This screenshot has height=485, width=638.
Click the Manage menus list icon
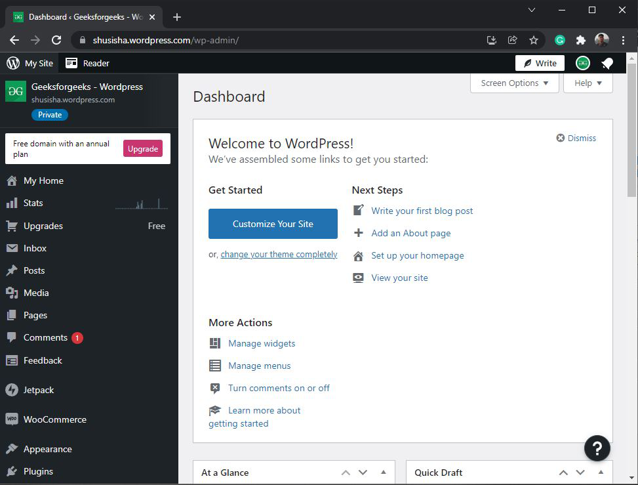pyautogui.click(x=215, y=366)
